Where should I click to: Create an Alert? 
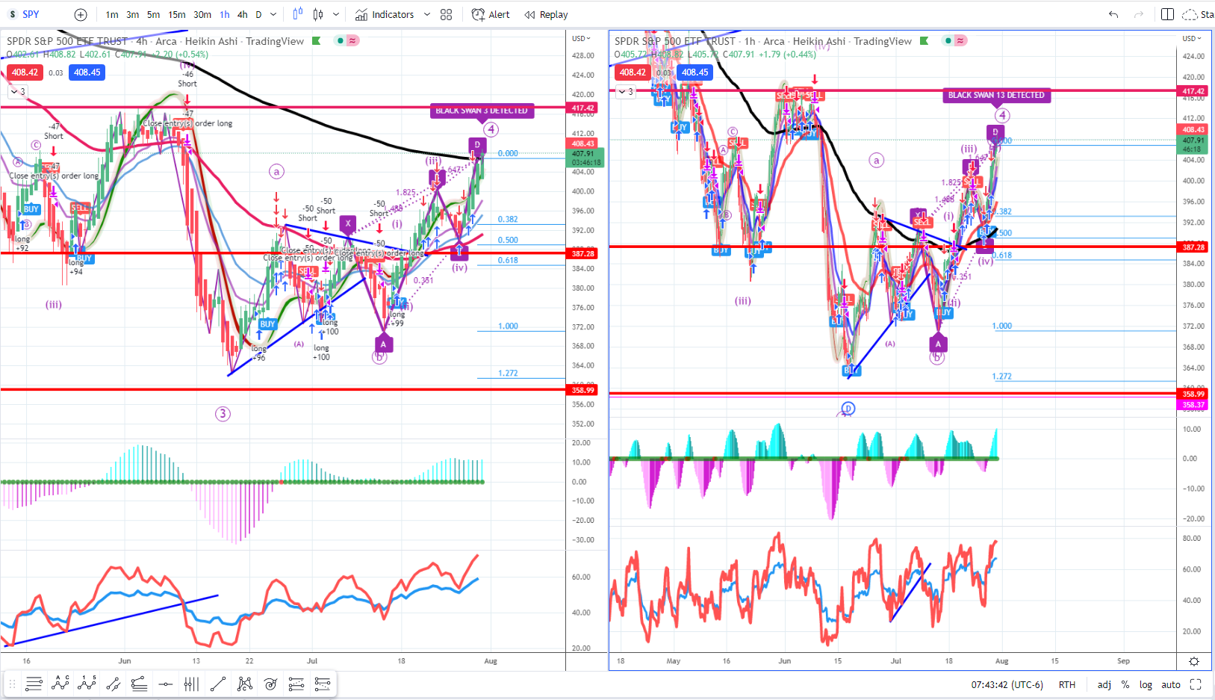(x=491, y=14)
